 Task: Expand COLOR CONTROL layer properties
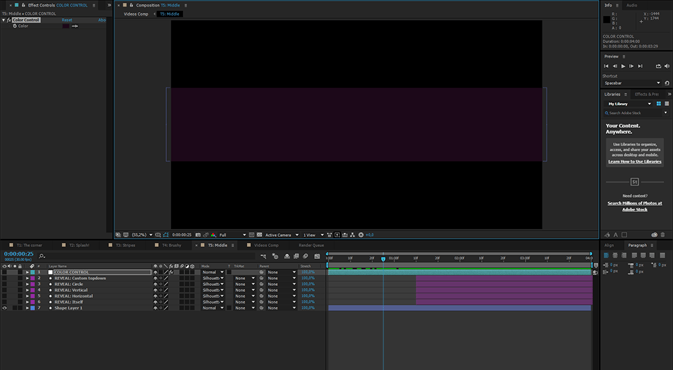[27, 272]
